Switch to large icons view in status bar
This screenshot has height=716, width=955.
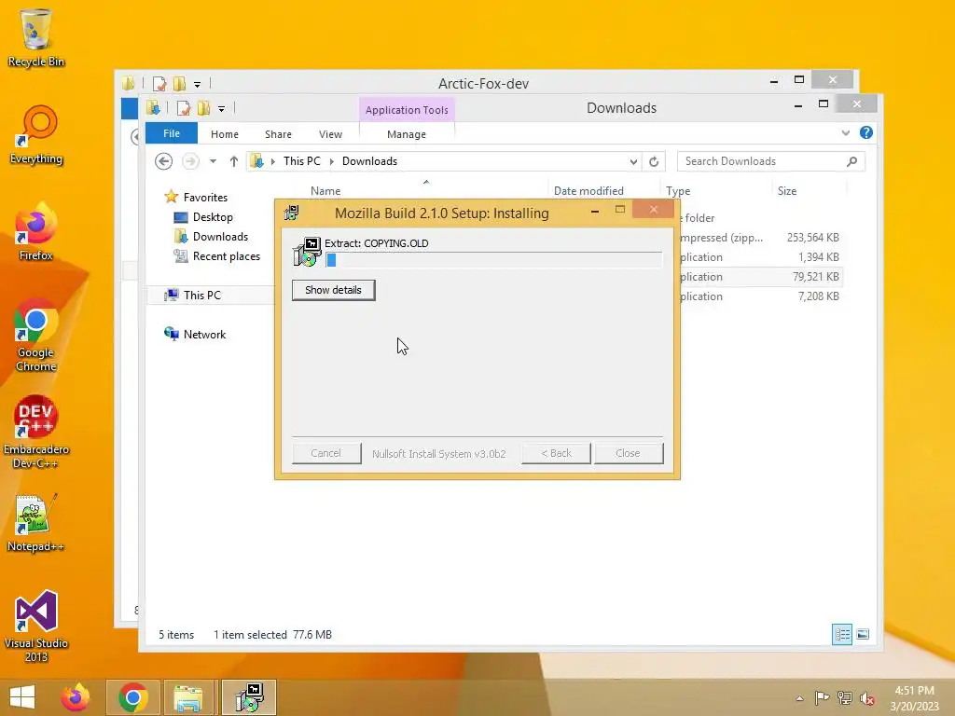pyautogui.click(x=863, y=634)
